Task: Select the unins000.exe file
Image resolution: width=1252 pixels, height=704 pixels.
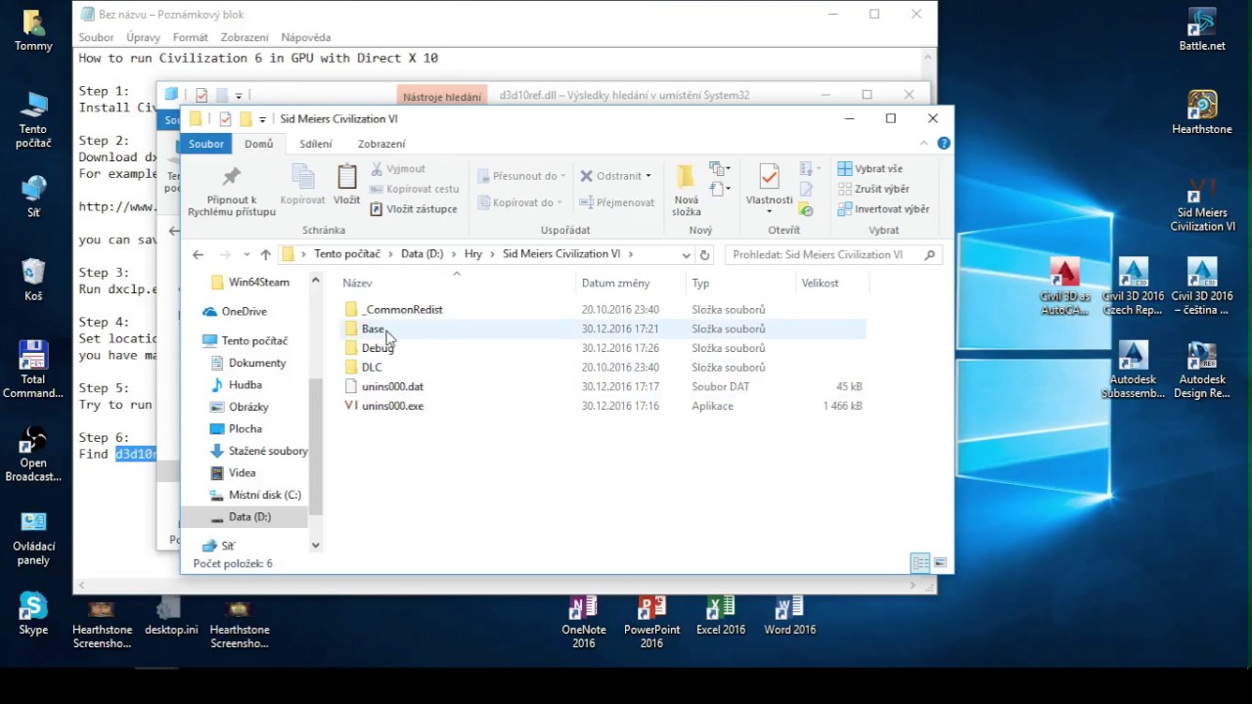Action: point(392,406)
